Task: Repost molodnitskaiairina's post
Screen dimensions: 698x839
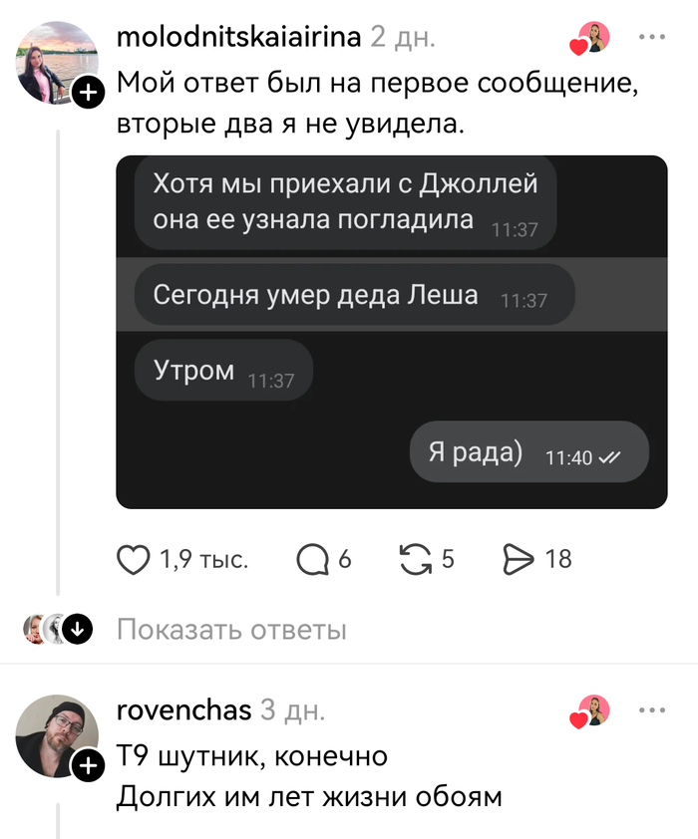Action: coord(416,560)
